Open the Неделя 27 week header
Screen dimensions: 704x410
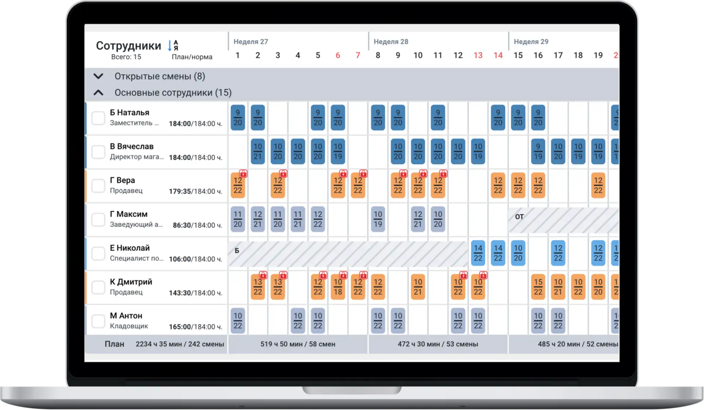click(251, 42)
